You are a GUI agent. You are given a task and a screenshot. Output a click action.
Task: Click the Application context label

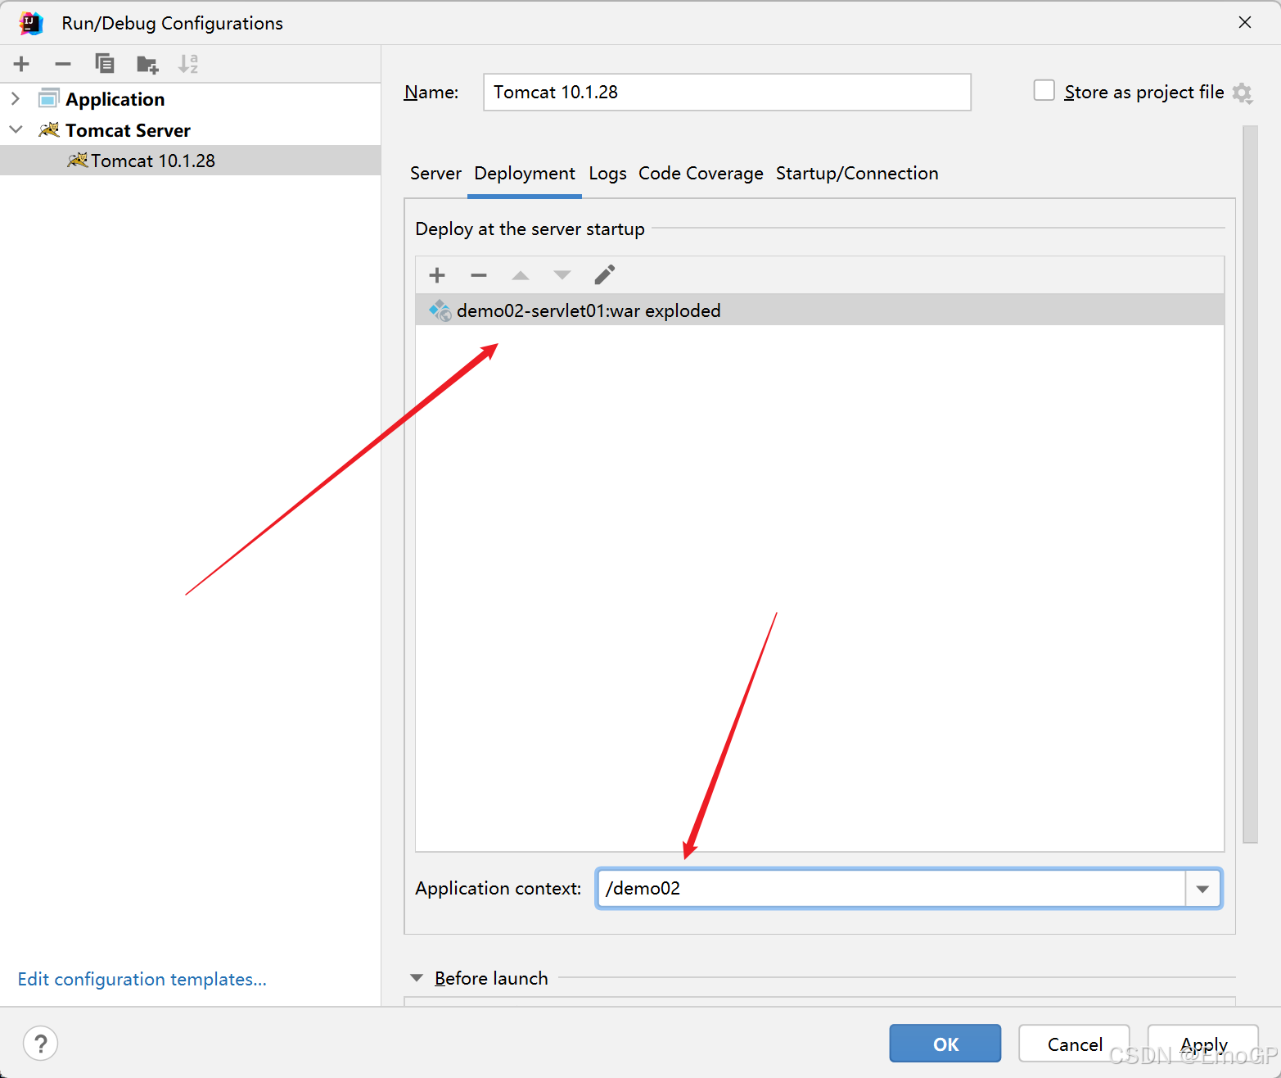pos(498,889)
